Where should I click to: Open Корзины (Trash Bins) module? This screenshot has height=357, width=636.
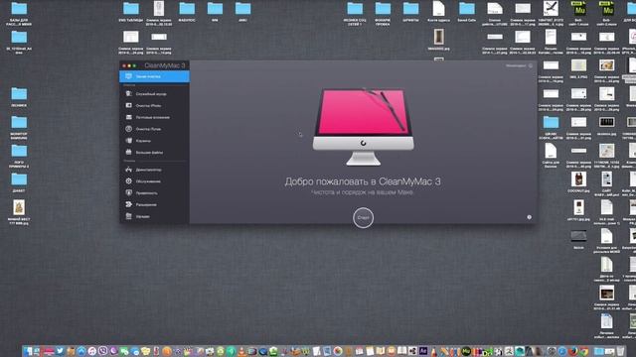(154, 141)
